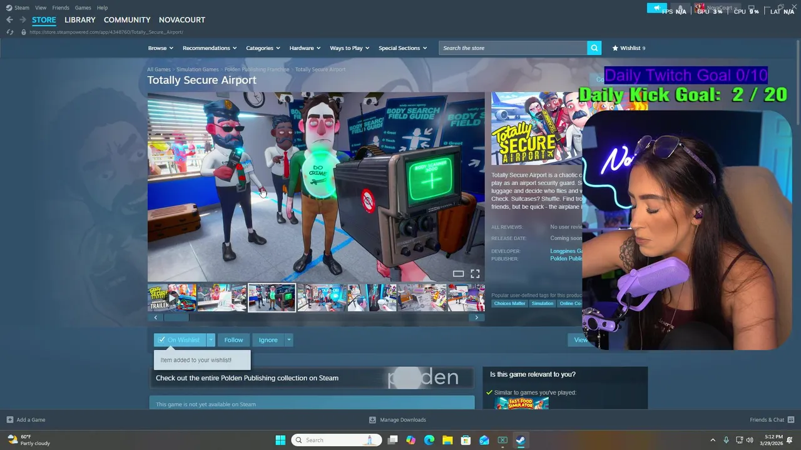Click the Steam logo menu in top-left
Screen dimensions: 801x450
[18, 7]
